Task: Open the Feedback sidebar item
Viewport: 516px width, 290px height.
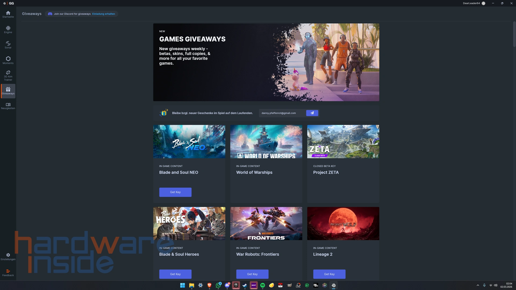Action: point(8,273)
